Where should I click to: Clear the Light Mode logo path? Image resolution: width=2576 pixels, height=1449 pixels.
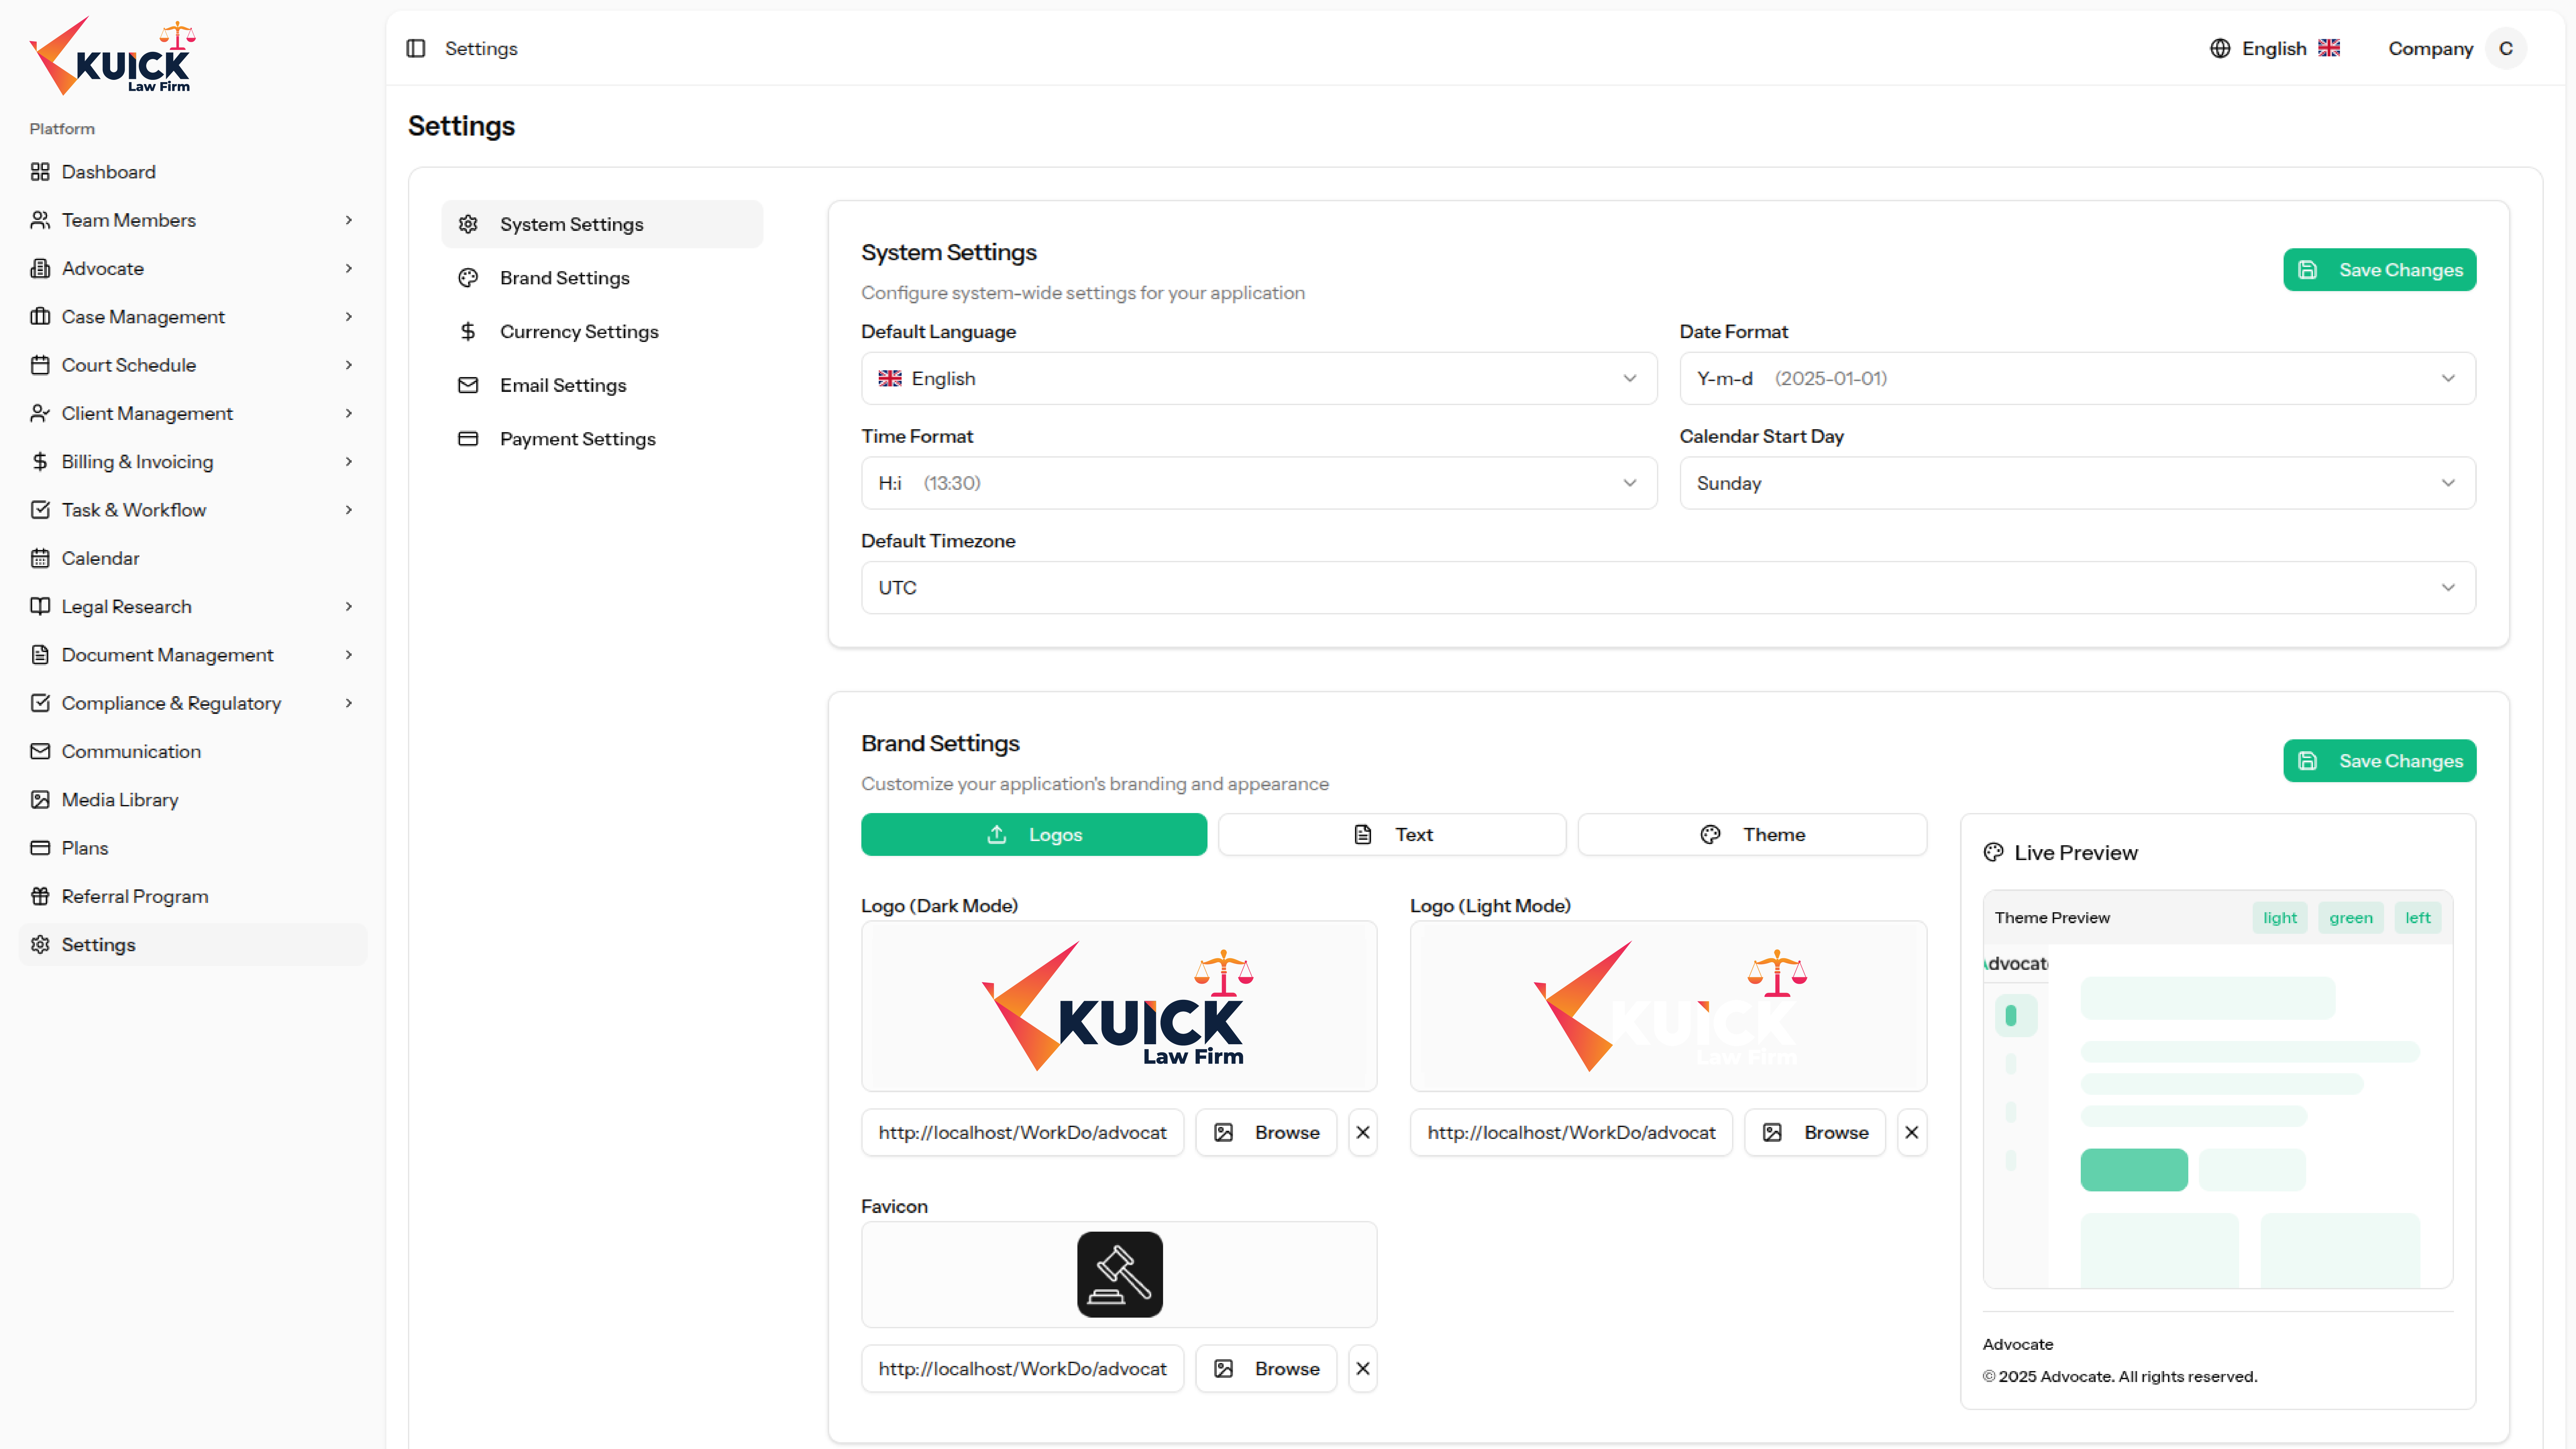coord(1912,1132)
